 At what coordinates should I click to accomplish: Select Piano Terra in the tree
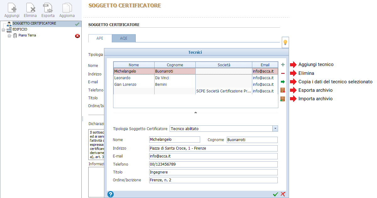[x=27, y=36]
